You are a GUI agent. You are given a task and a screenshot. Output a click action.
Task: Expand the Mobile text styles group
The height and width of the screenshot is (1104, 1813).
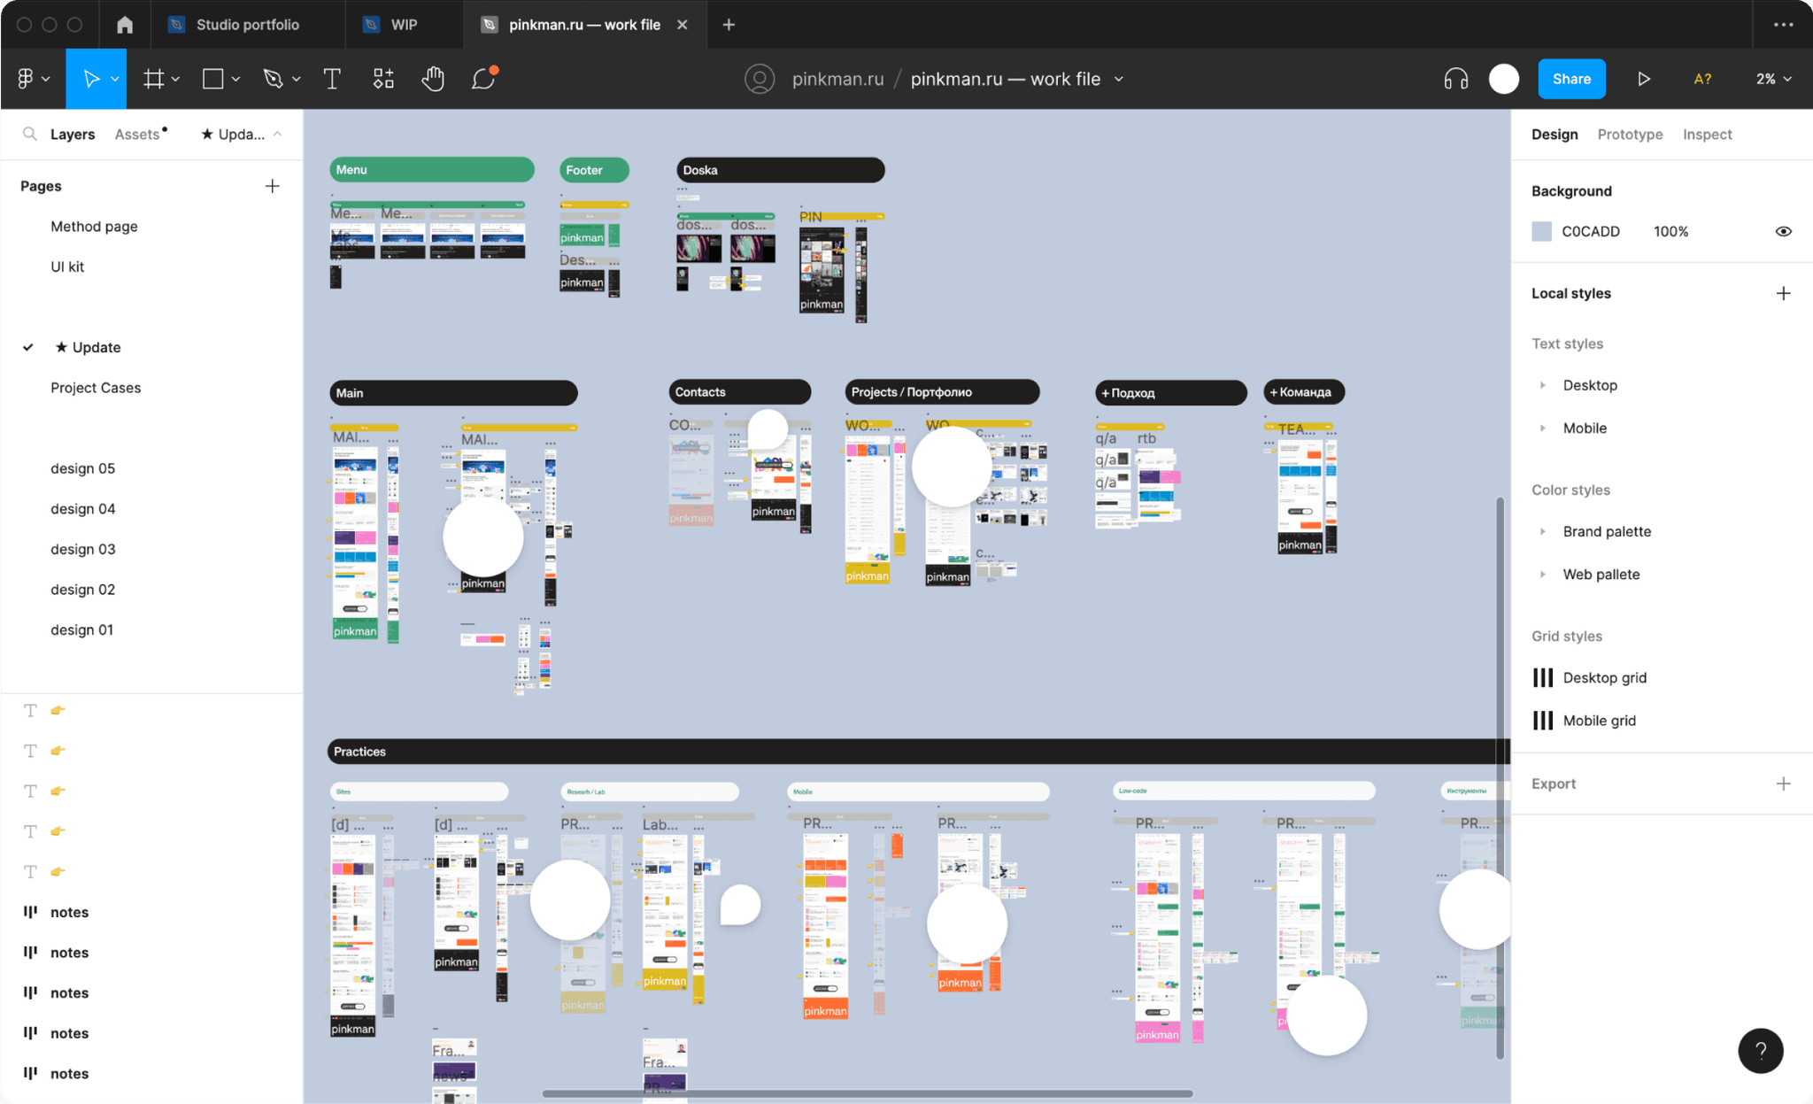[x=1543, y=428]
